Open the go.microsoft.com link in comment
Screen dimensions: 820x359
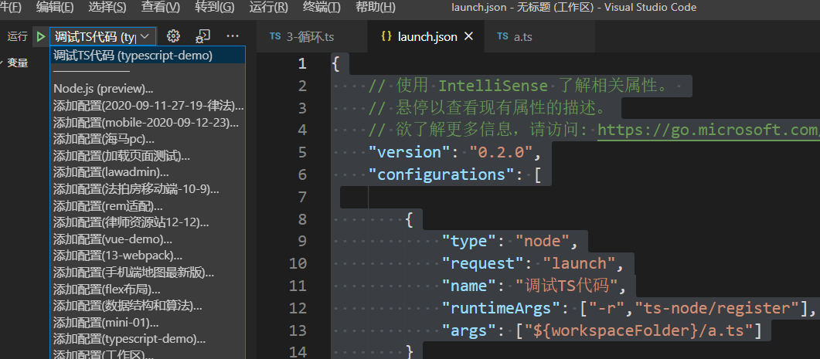(709, 130)
